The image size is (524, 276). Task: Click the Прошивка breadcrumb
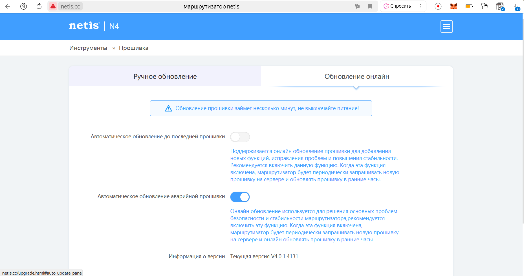pyautogui.click(x=134, y=48)
